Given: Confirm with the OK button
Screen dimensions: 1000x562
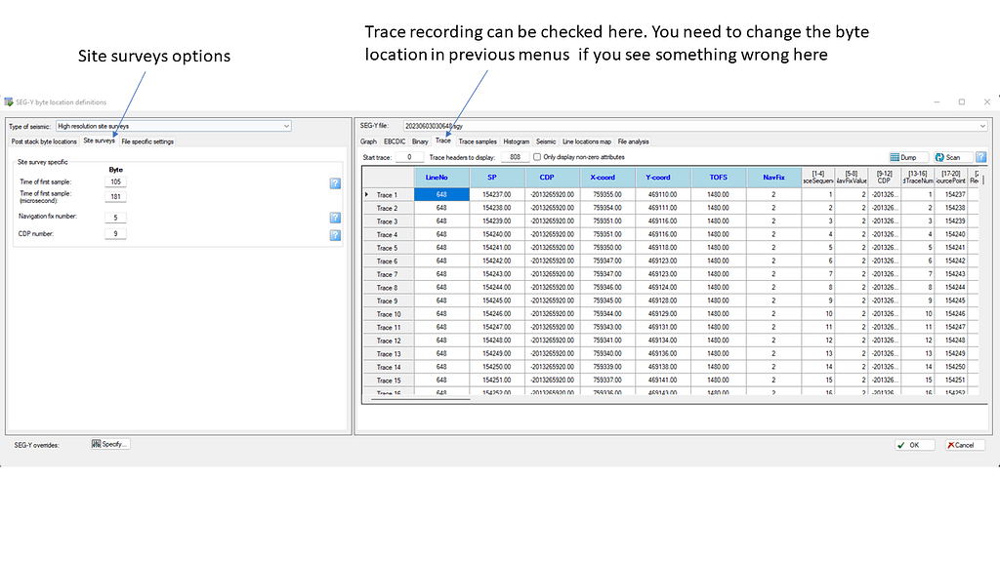Looking at the screenshot, I should pyautogui.click(x=908, y=445).
